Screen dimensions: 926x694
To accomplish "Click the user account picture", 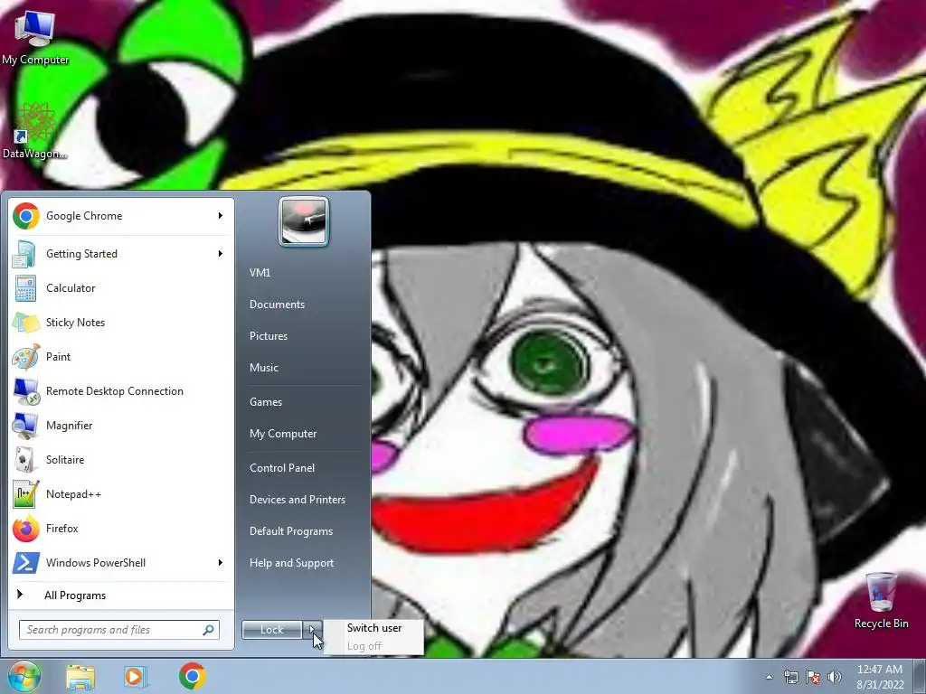I will click(304, 221).
